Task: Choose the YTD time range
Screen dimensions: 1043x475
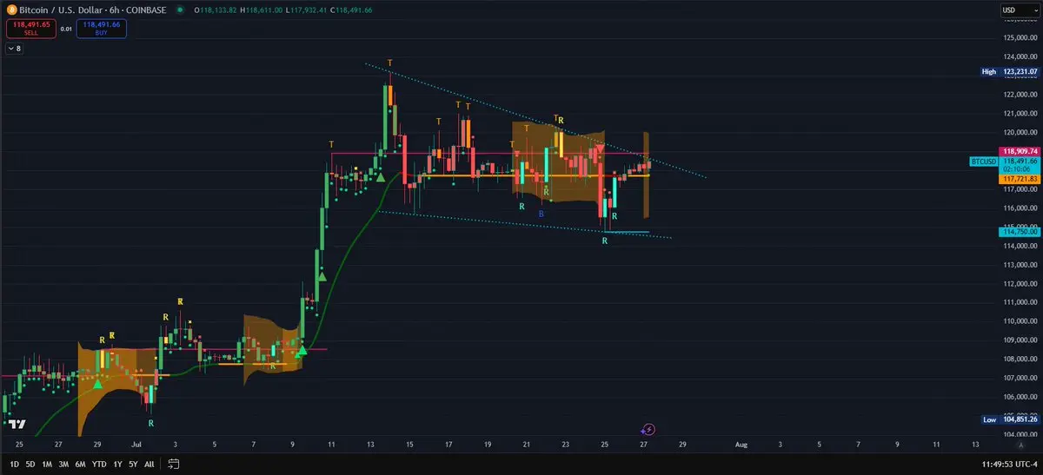Action: [x=98, y=464]
